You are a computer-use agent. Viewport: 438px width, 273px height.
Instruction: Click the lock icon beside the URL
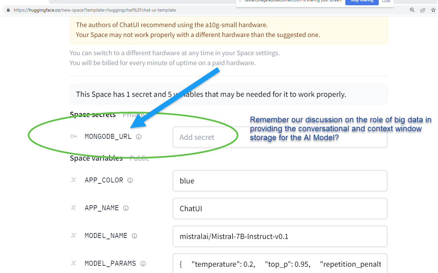pos(8,10)
